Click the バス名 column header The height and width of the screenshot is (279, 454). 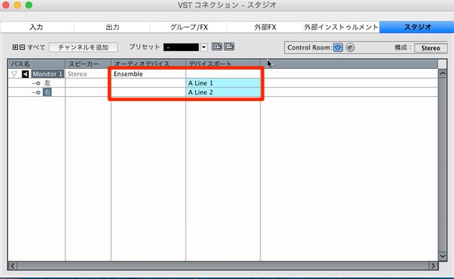click(37, 64)
